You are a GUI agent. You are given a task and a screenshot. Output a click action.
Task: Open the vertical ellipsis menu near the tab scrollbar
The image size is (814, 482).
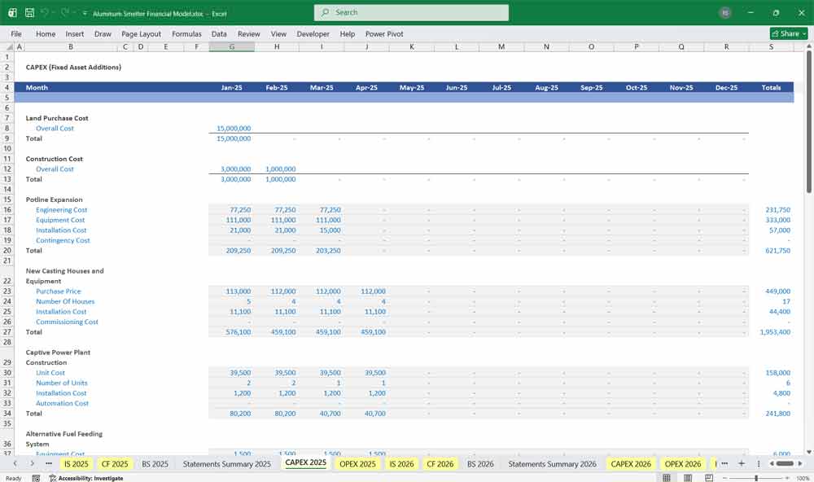759,463
